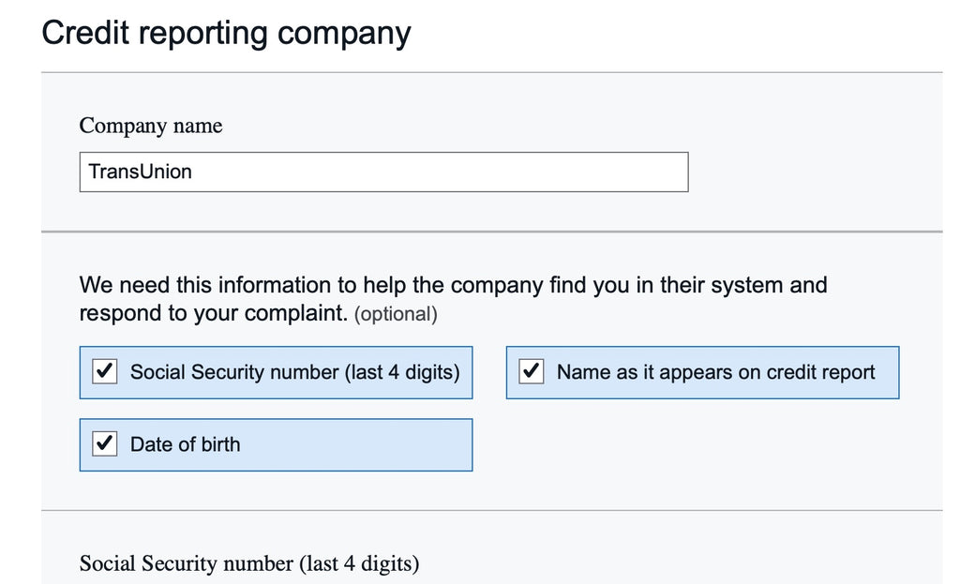The width and height of the screenshot is (960, 584).
Task: Uncheck the Date of birth checkbox
Action: point(105,444)
